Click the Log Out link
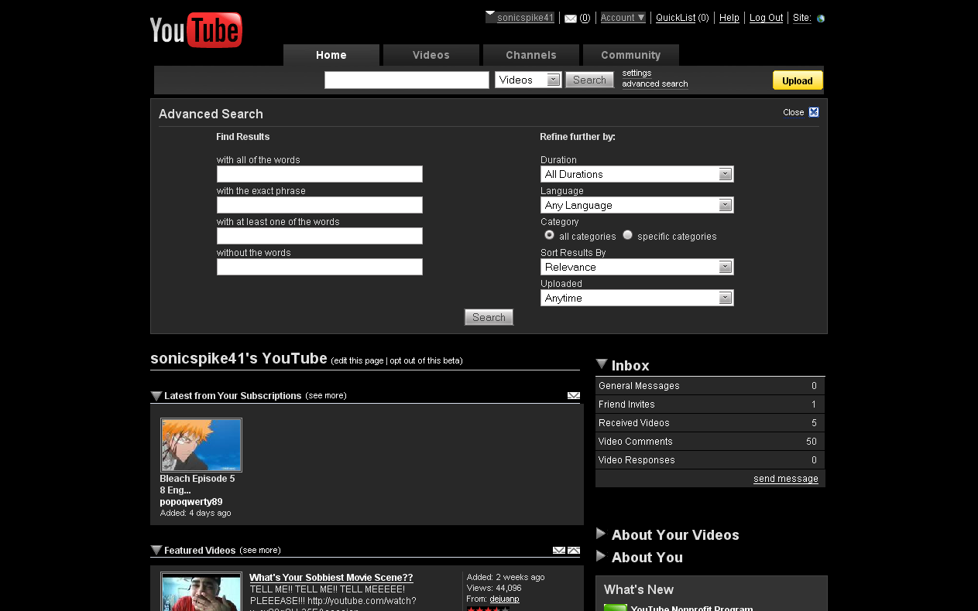This screenshot has height=611, width=978. (x=767, y=18)
